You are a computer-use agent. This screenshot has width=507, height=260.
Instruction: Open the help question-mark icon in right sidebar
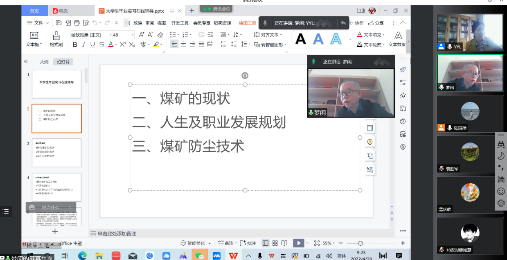(403, 121)
